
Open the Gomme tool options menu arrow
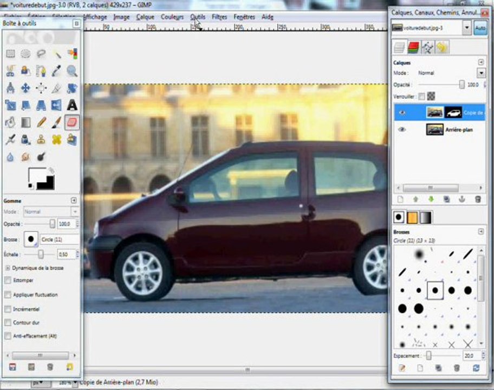(74, 200)
